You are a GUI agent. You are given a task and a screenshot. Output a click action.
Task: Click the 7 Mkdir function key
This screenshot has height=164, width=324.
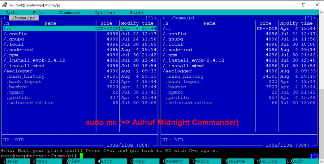pyautogui.click(x=207, y=161)
